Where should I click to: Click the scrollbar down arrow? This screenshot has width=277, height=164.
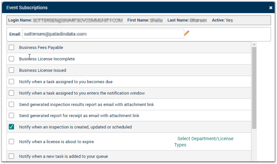[254, 161]
